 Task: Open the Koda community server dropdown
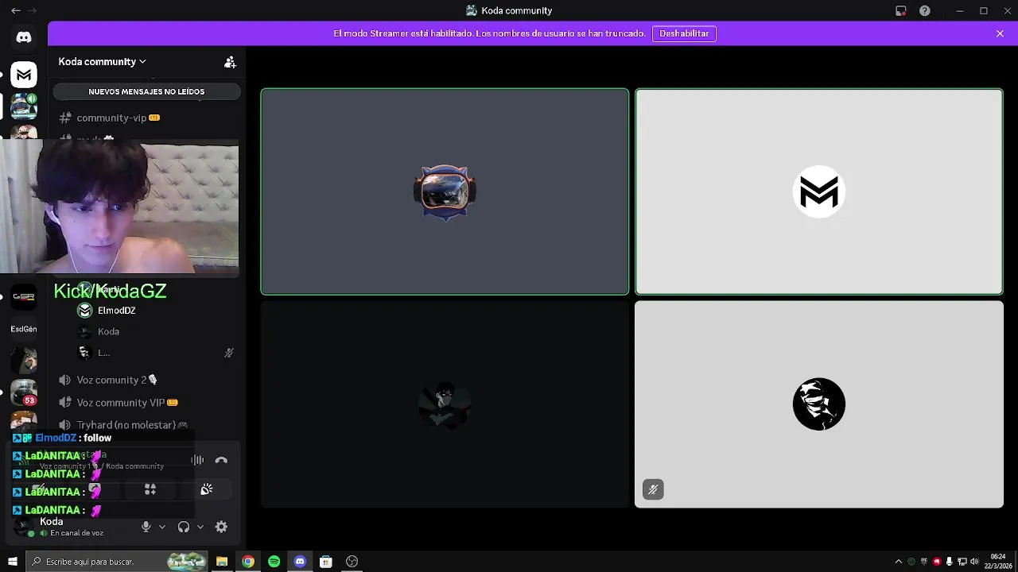point(103,61)
